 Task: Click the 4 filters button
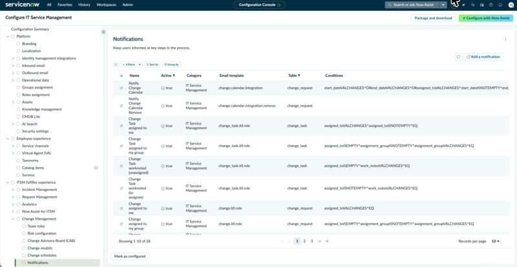pyautogui.click(x=129, y=65)
